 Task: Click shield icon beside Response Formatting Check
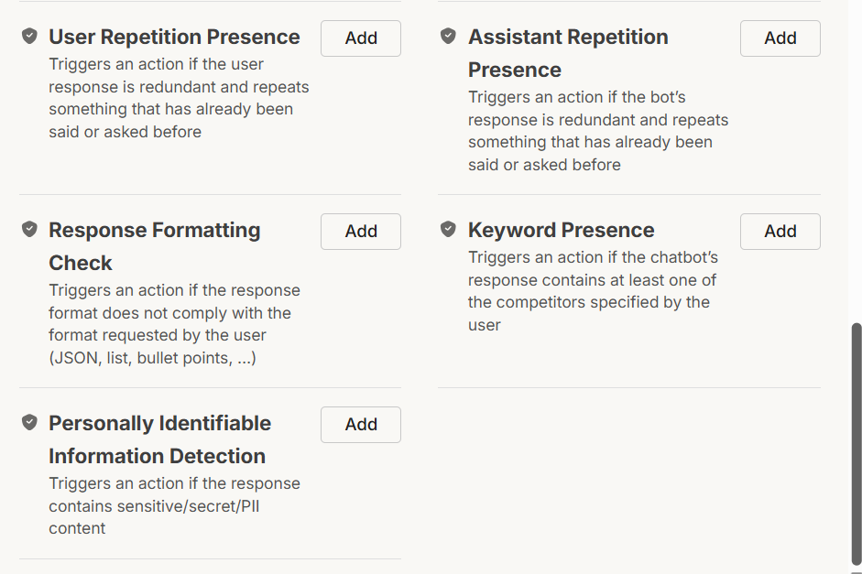(29, 229)
